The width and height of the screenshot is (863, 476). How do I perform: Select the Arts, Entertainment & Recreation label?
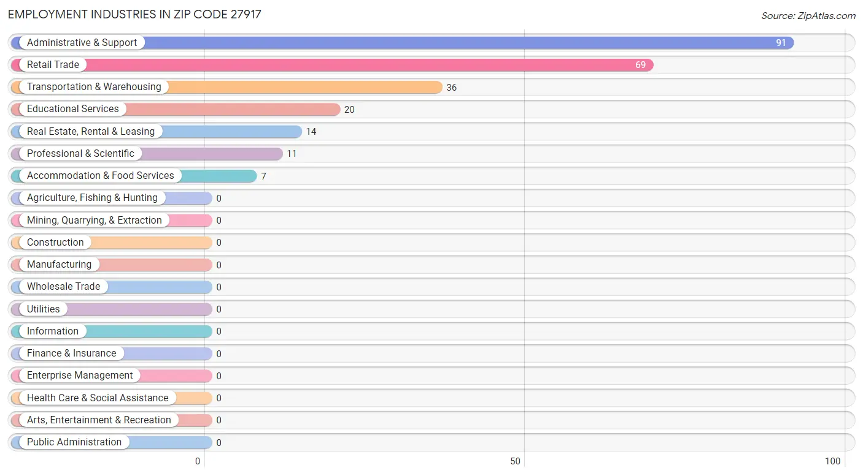pos(99,420)
